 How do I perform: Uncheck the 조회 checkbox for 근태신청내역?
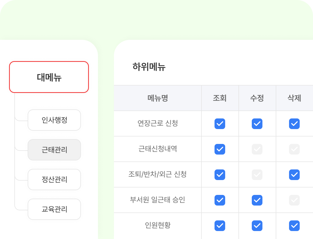click(220, 149)
